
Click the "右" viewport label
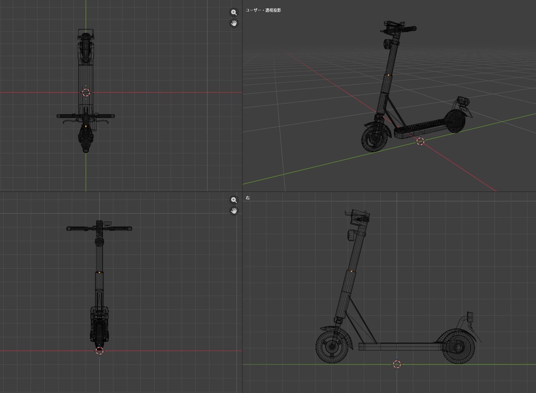[x=248, y=198]
